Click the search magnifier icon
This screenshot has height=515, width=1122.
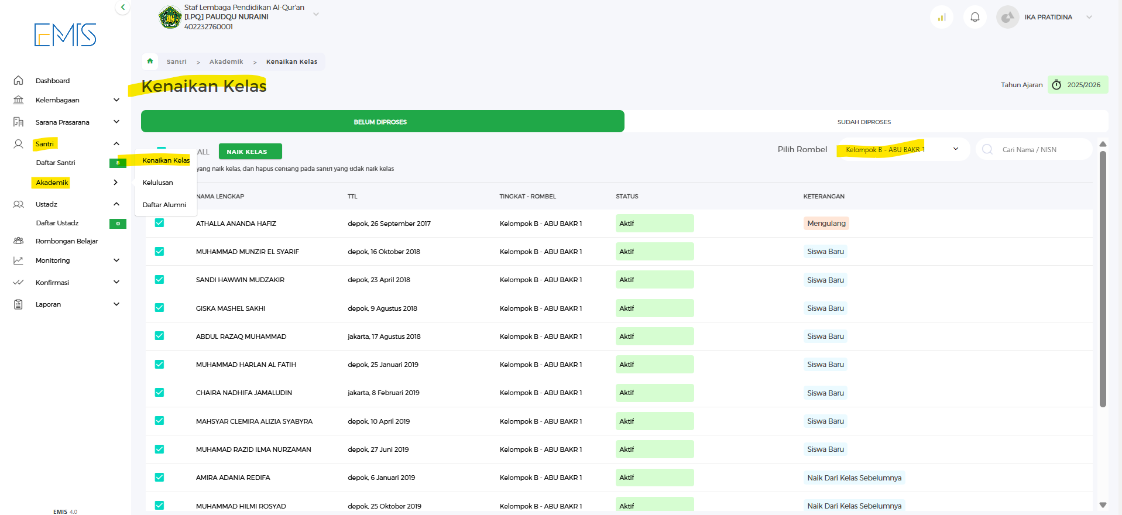987,149
